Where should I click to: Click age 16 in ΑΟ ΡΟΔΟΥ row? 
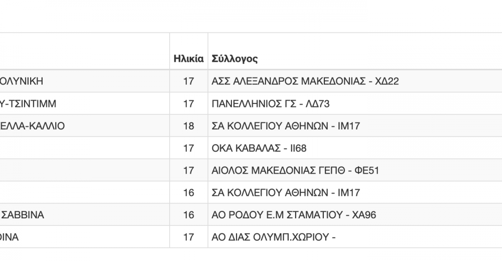pyautogui.click(x=189, y=214)
